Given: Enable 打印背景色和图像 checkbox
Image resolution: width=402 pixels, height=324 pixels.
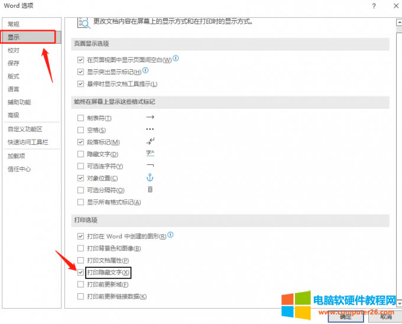Looking at the screenshot, I should (x=80, y=248).
